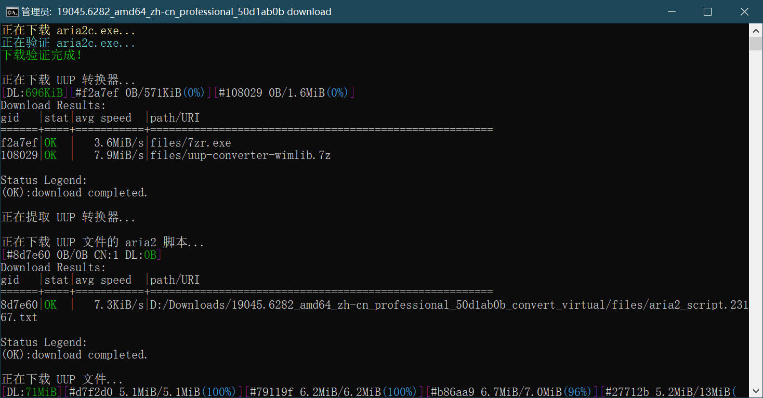Close the download console window
This screenshot has height=398, width=763.
pos(744,11)
